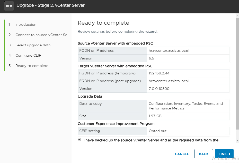Go to step 1 Introduction

point(26,24)
